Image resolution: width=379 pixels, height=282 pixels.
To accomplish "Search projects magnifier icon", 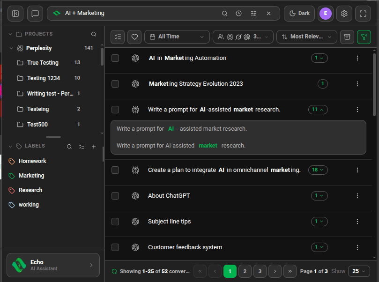I will pos(94,34).
